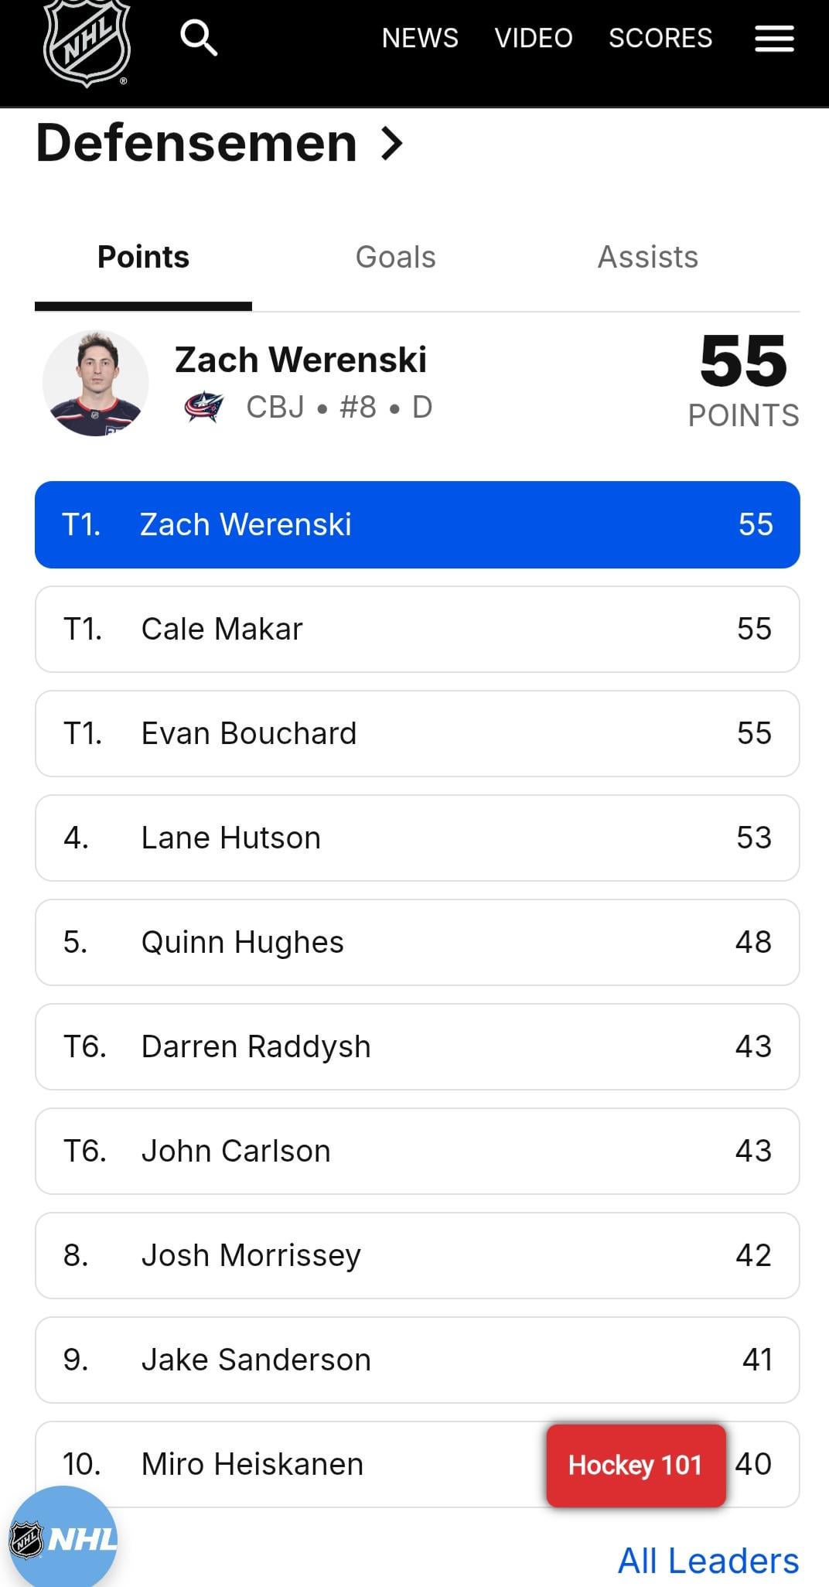Image resolution: width=829 pixels, height=1587 pixels.
Task: Select the Josh Morrissey leaderboard row
Action: click(x=417, y=1255)
